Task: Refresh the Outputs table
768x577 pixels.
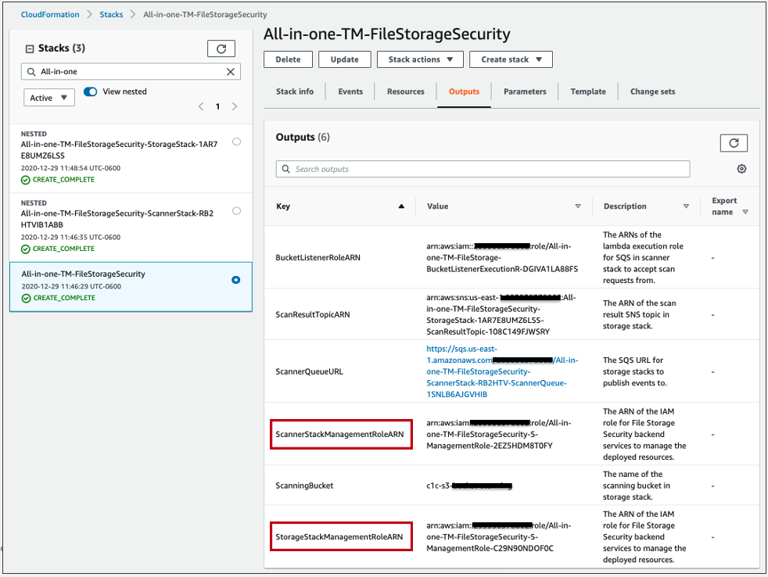Action: pos(734,143)
